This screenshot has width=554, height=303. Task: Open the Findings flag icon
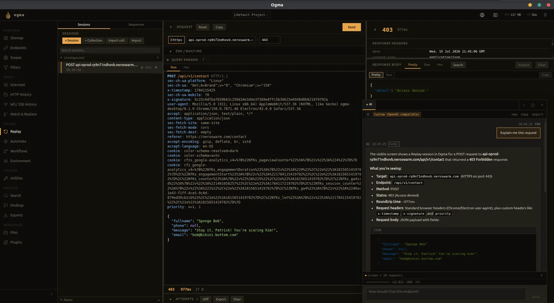pos(6,206)
